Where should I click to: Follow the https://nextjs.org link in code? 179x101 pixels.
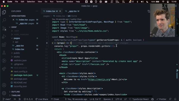tap(99, 79)
